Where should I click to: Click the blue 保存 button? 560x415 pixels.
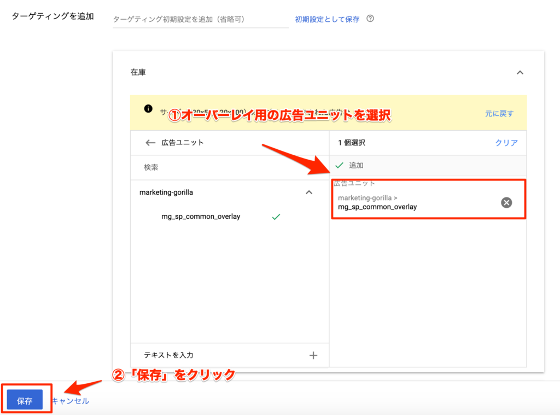[25, 400]
